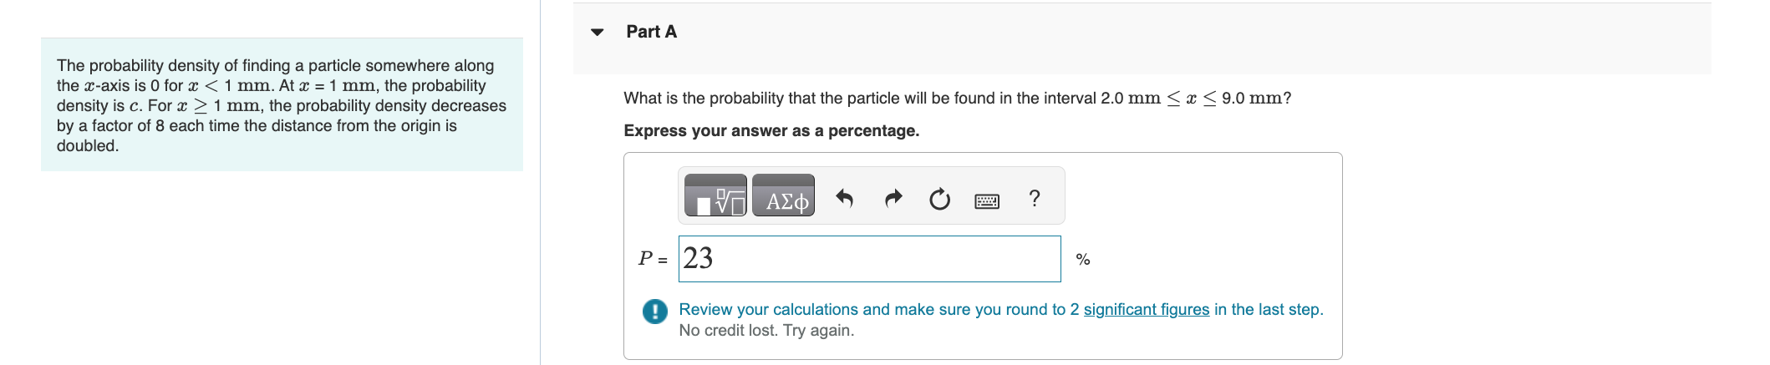Click the blue exclamation feedback icon

tap(655, 312)
